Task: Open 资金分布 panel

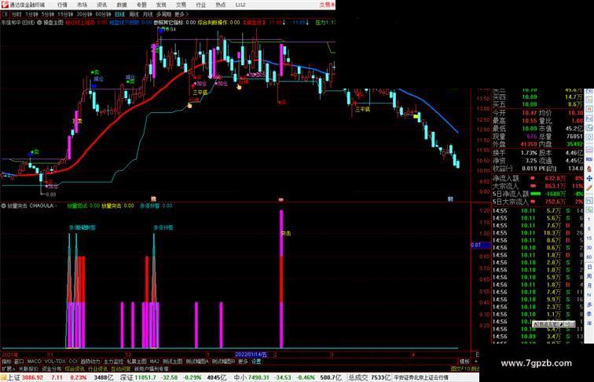Action: 52,369
